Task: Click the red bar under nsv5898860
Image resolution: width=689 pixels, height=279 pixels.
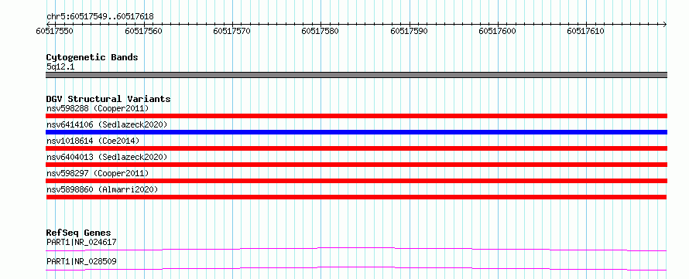Action: tap(356, 197)
